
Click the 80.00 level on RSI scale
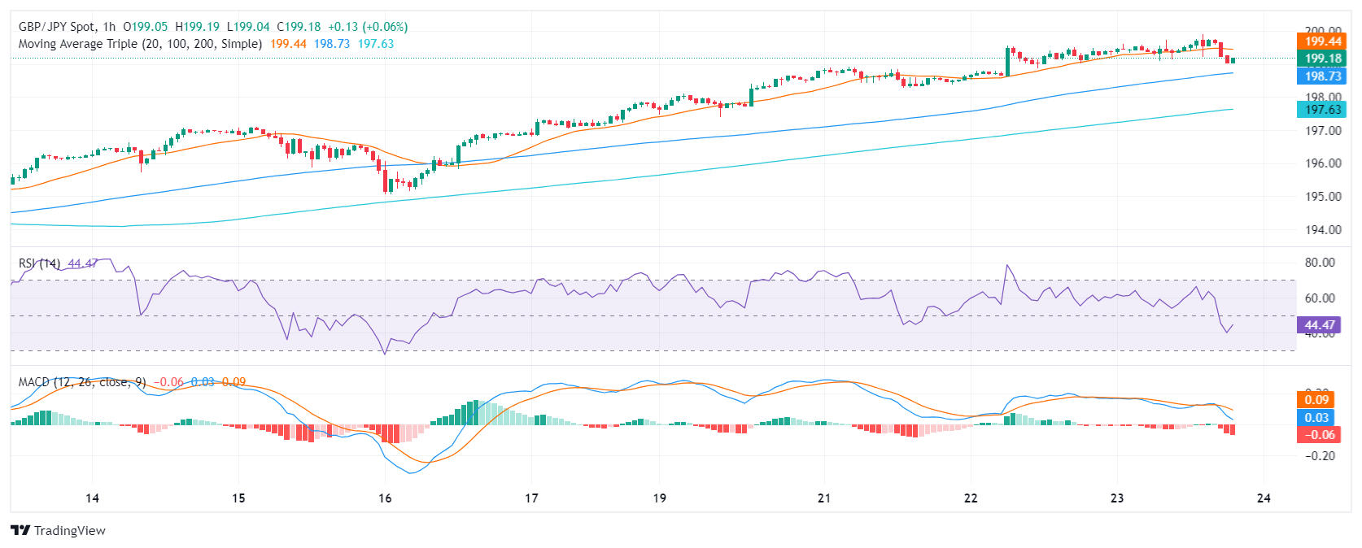(x=1319, y=263)
